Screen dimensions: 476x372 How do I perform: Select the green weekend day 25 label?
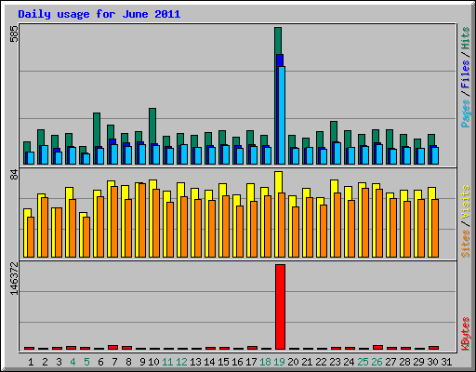click(x=363, y=362)
